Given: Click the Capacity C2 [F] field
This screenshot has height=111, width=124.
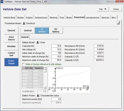Looking at the screenshot, I should pyautogui.click(x=99, y=60).
